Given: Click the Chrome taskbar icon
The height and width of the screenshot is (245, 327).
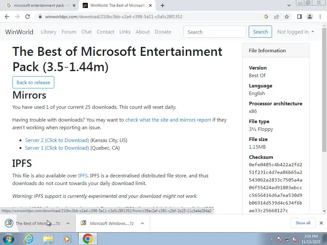Looking at the screenshot, I should (x=87, y=239).
